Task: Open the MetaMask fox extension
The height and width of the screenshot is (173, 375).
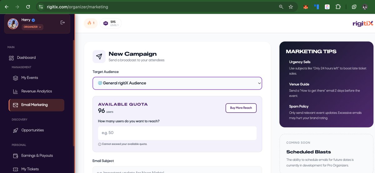Action: point(306,7)
